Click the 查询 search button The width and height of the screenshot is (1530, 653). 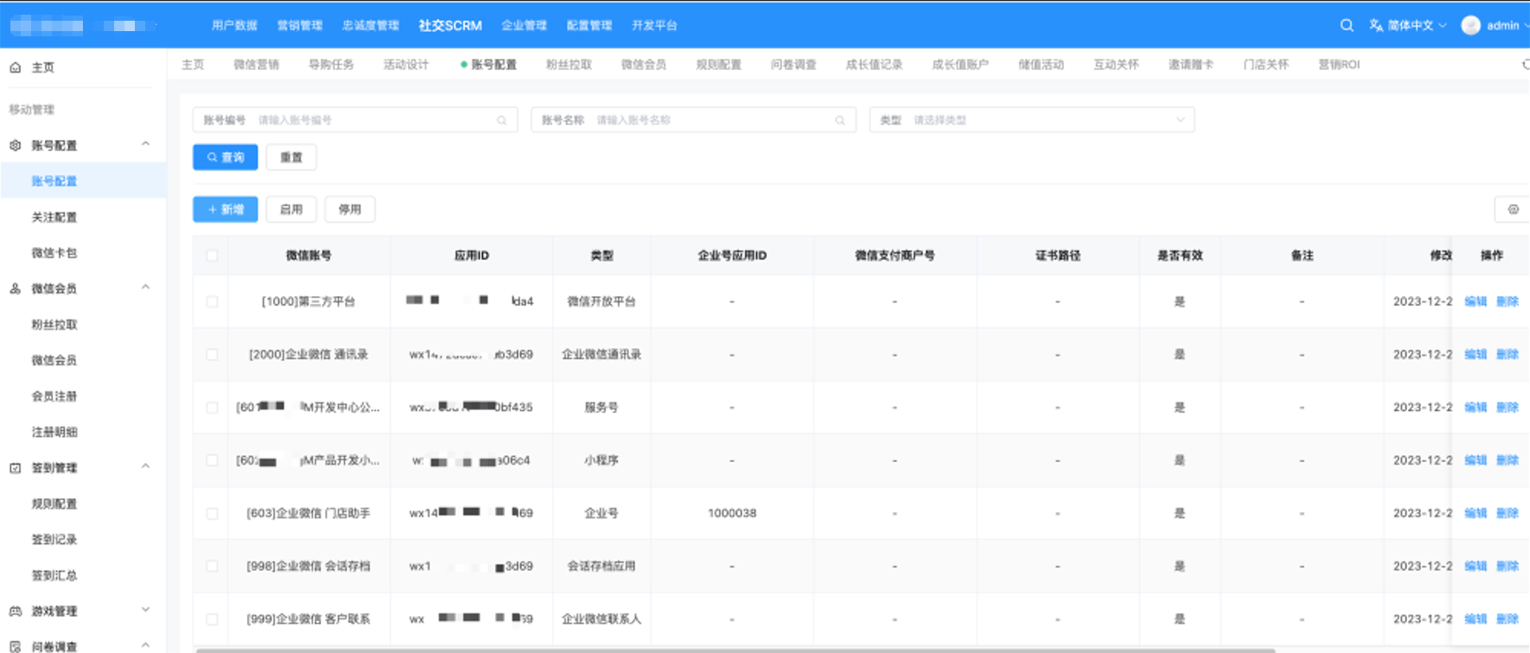(x=226, y=157)
